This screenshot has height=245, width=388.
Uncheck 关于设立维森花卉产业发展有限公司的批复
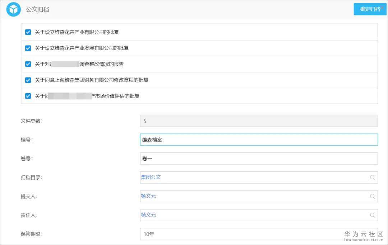tap(28, 48)
